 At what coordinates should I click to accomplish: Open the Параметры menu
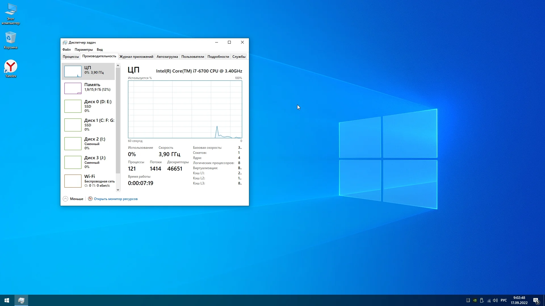point(83,49)
